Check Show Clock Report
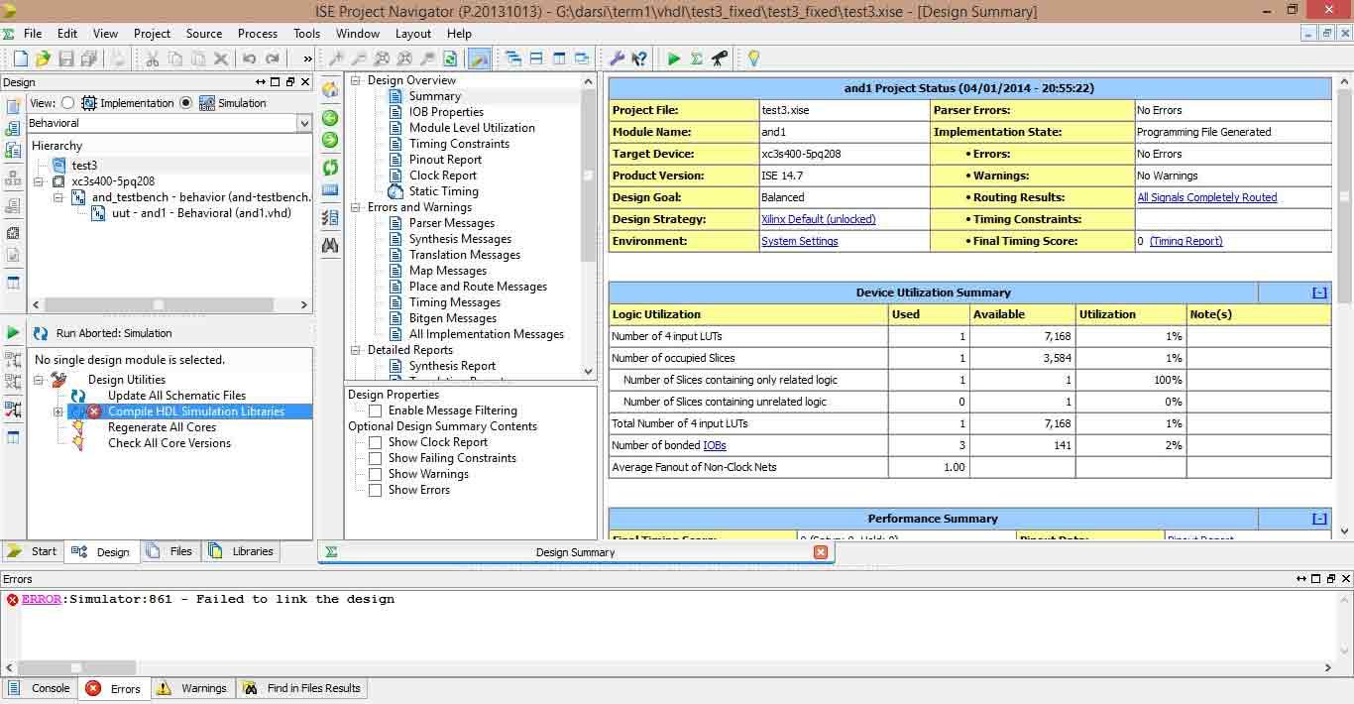Viewport: 1354px width, 704px height. [375, 442]
